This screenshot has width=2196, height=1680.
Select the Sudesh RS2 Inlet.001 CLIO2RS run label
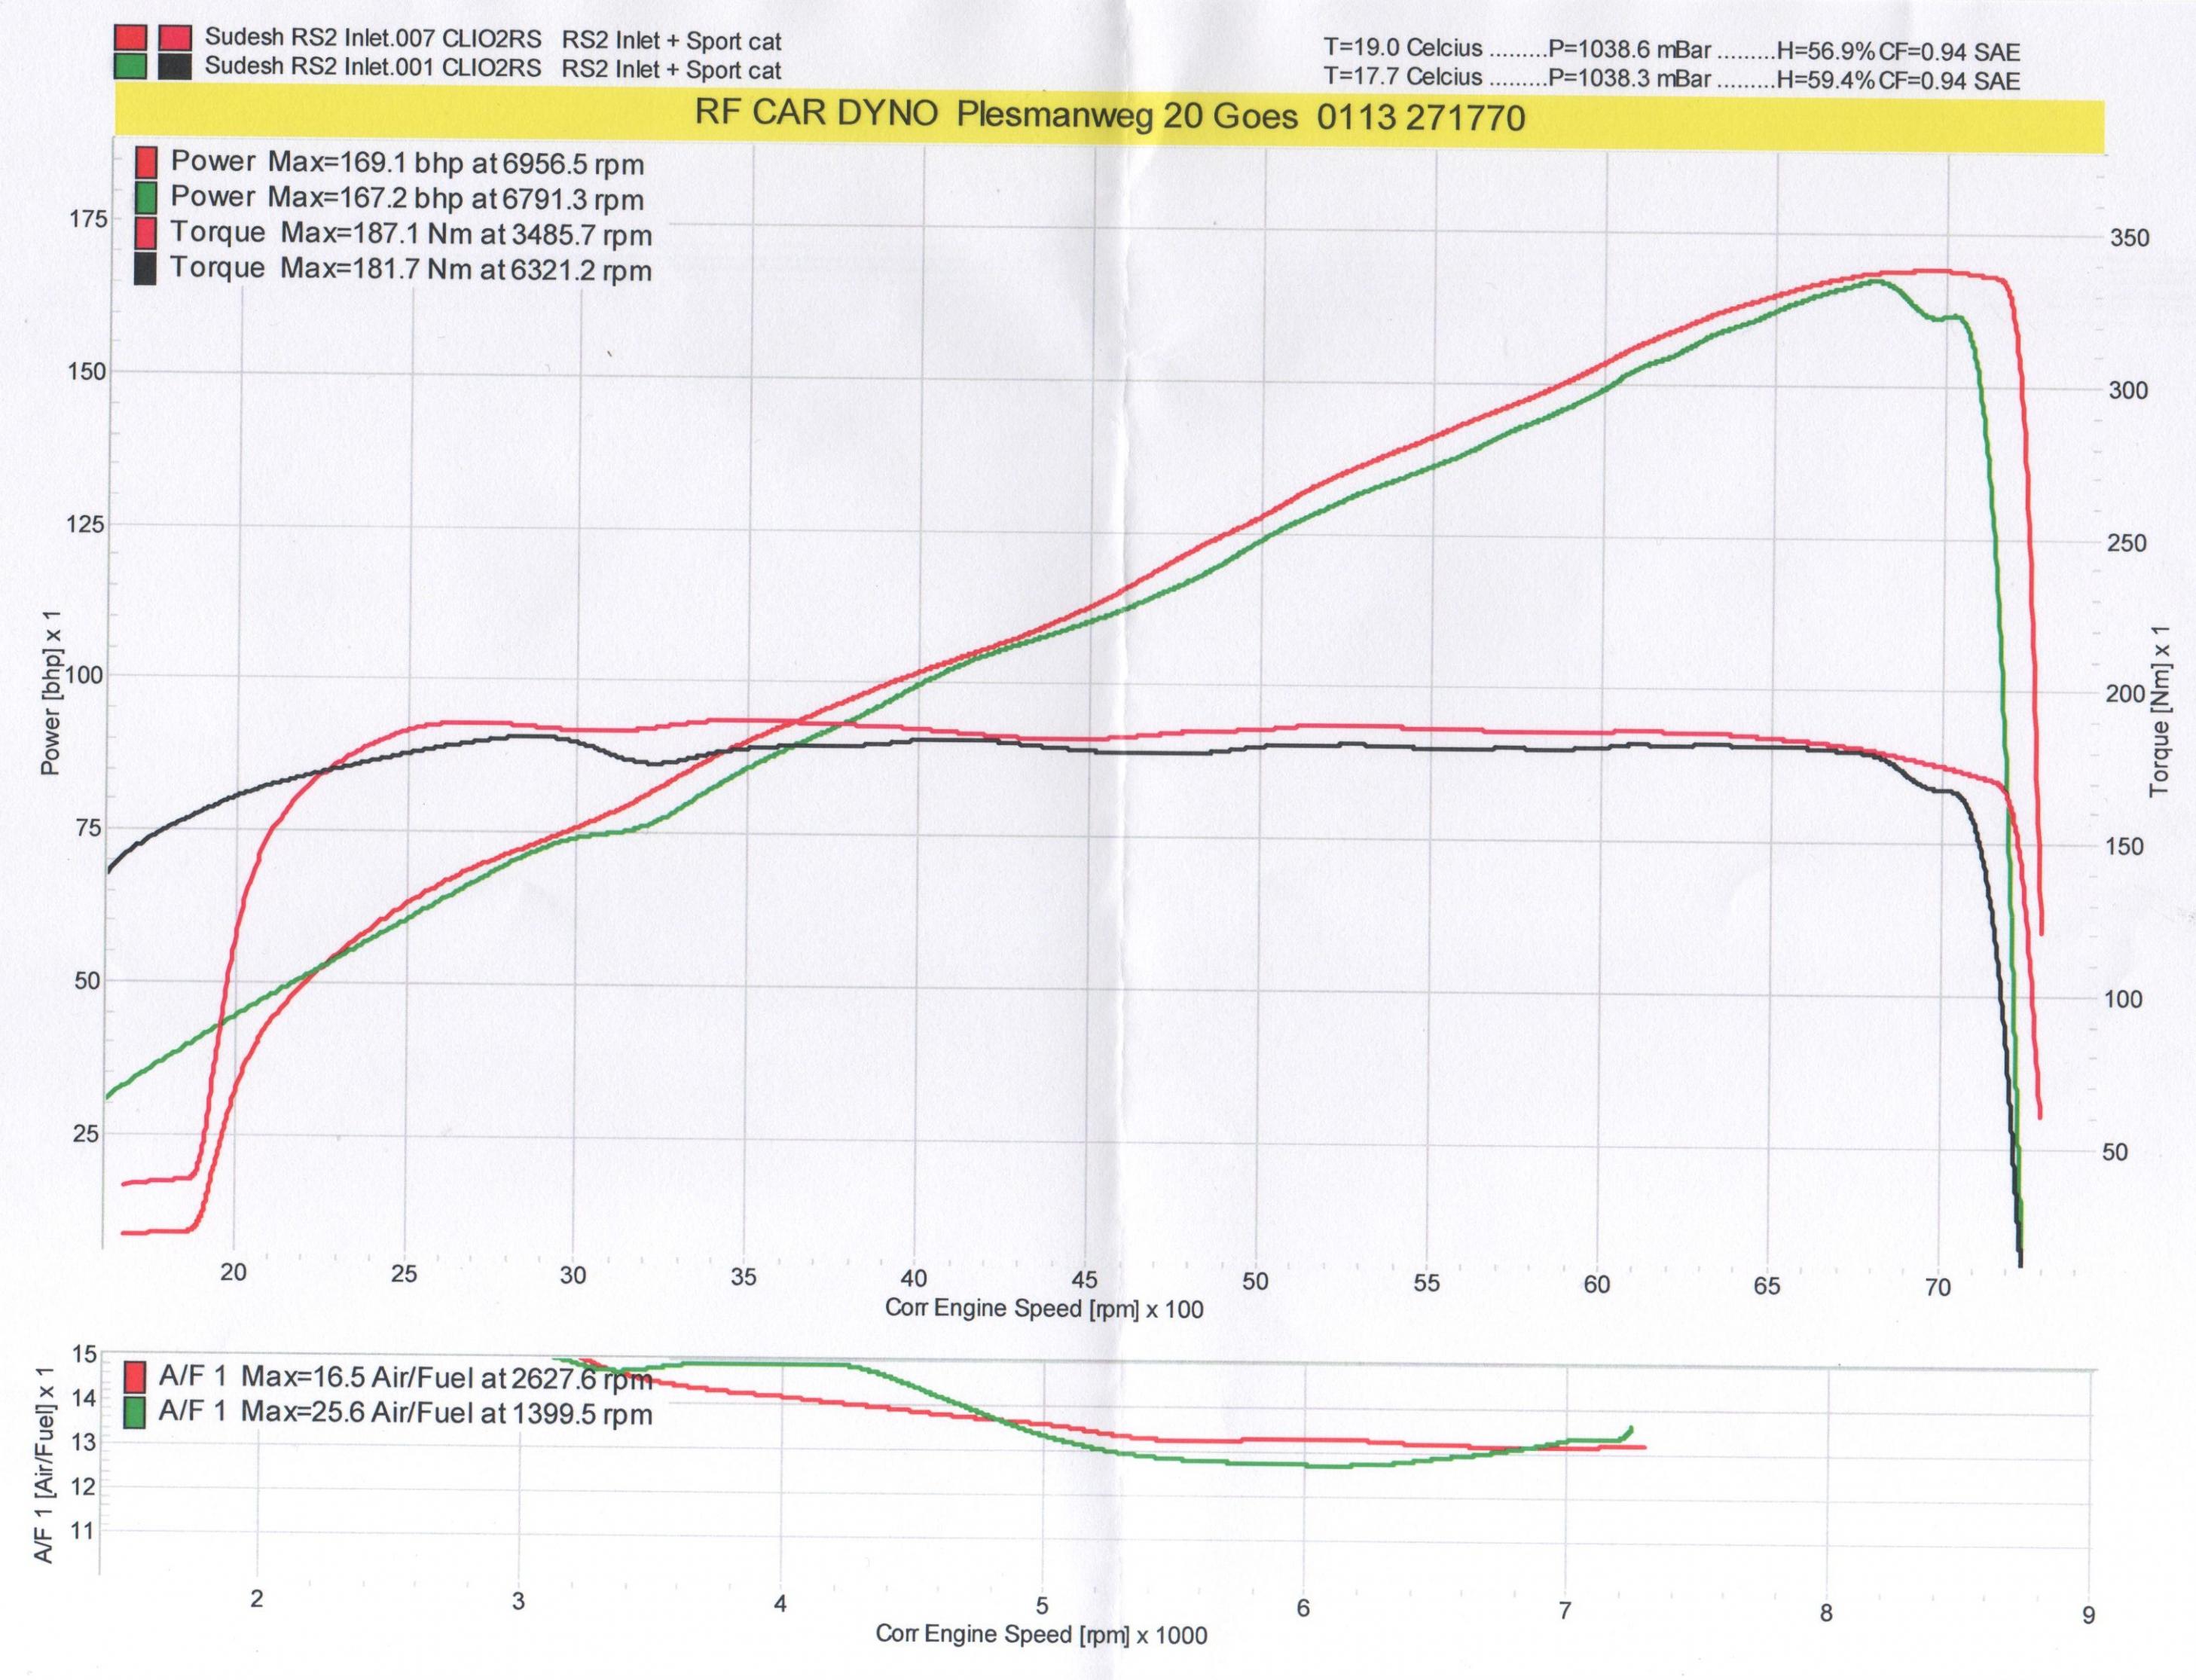pyautogui.click(x=372, y=68)
